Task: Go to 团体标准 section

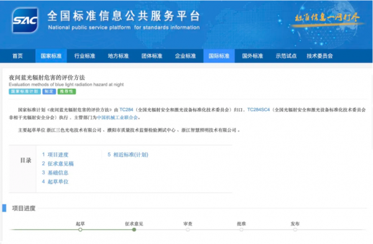Action: (152, 56)
